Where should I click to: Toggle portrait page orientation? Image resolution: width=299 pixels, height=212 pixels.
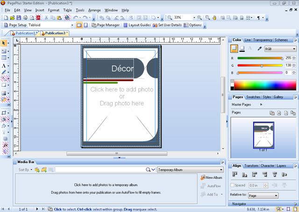pyautogui.click(x=86, y=25)
